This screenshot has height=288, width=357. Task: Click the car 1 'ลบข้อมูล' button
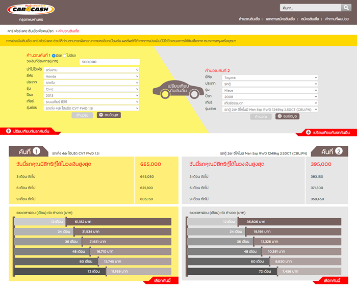pyautogui.click(x=109, y=115)
